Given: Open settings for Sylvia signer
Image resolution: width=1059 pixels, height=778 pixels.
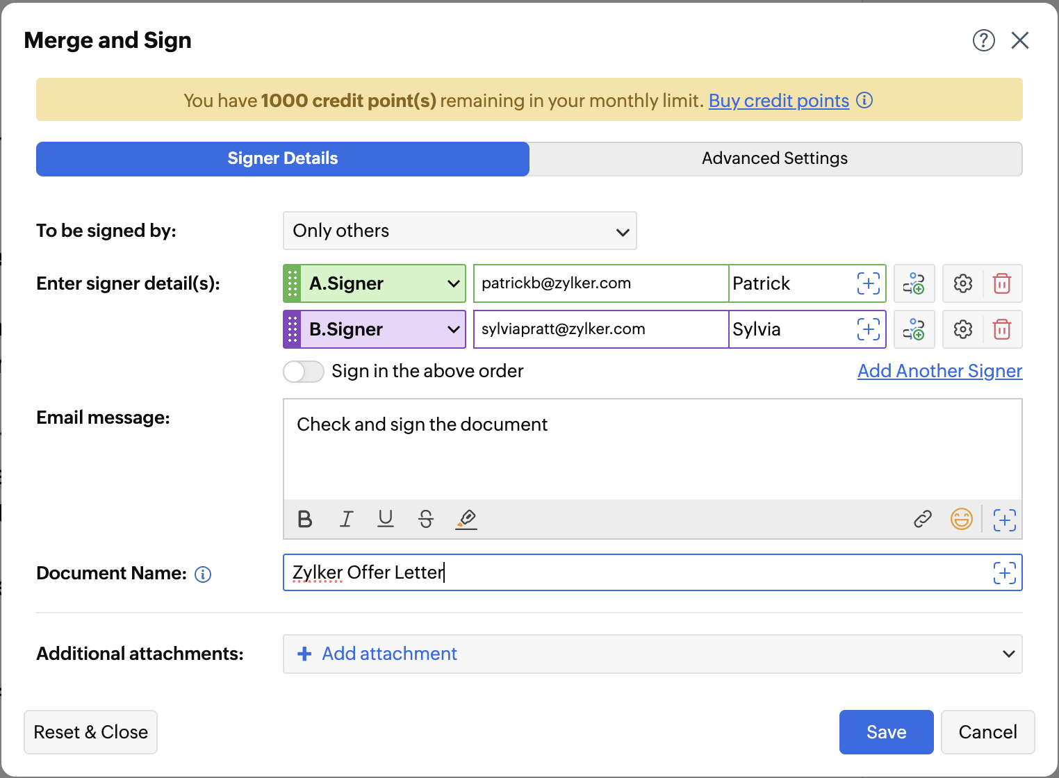Looking at the screenshot, I should point(962,329).
